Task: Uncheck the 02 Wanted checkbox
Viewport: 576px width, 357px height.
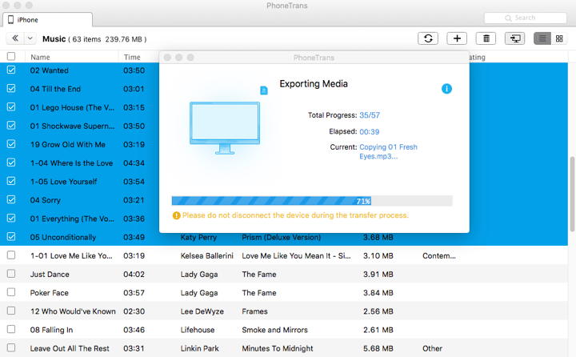Action: click(11, 70)
